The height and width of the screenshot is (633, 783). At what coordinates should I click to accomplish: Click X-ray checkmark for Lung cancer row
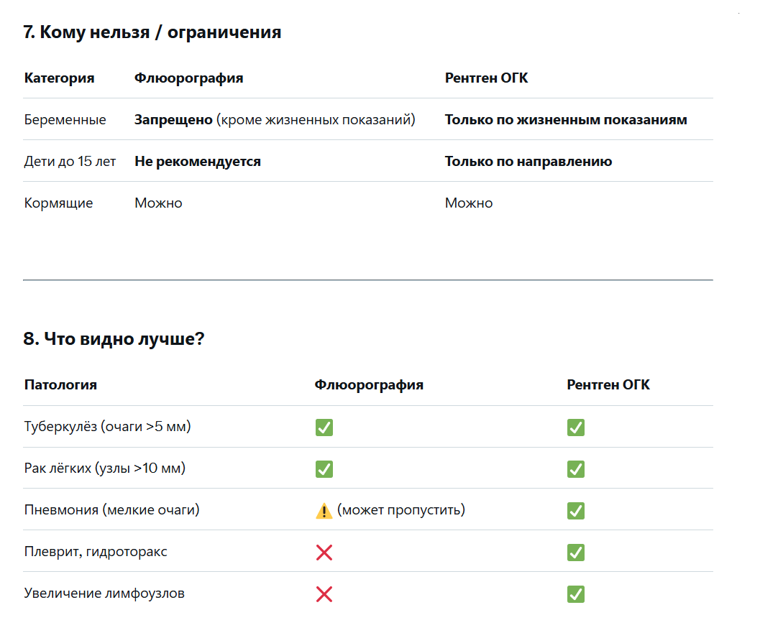575,469
